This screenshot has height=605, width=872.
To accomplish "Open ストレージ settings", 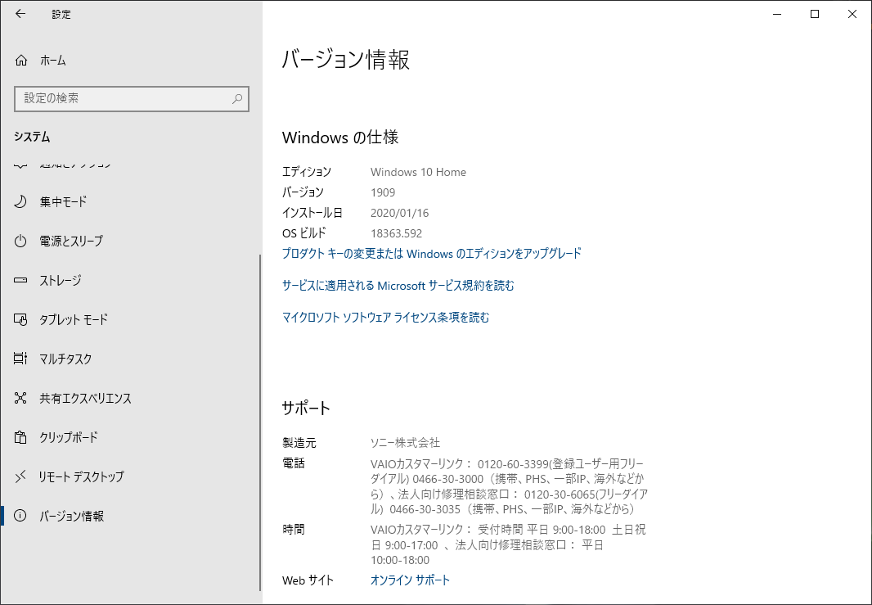I will [59, 280].
